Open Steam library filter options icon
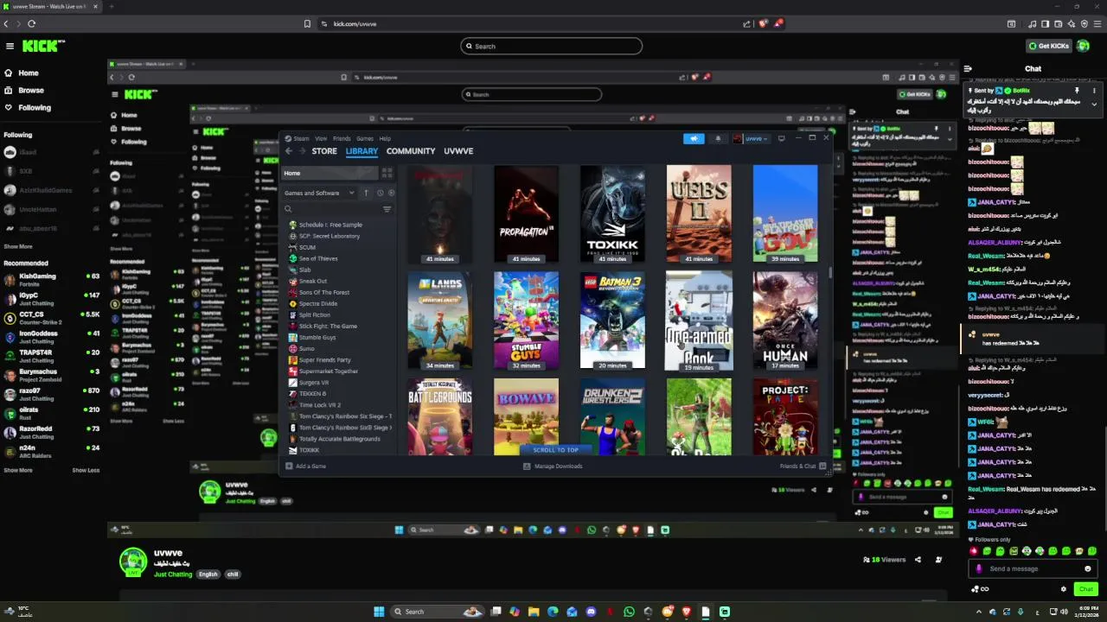The image size is (1107, 622). [387, 209]
